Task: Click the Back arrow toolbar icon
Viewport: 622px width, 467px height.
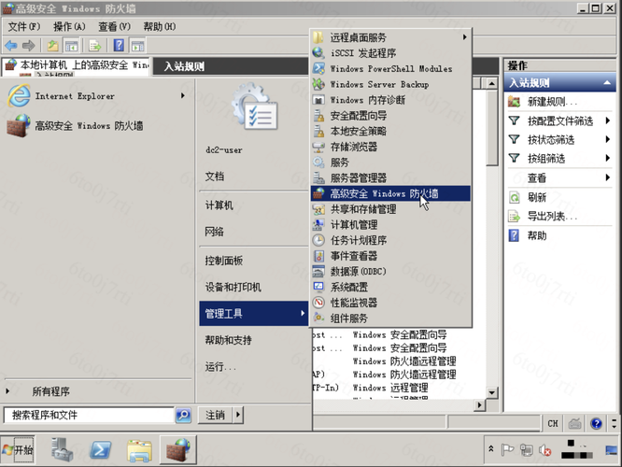Action: (x=11, y=46)
